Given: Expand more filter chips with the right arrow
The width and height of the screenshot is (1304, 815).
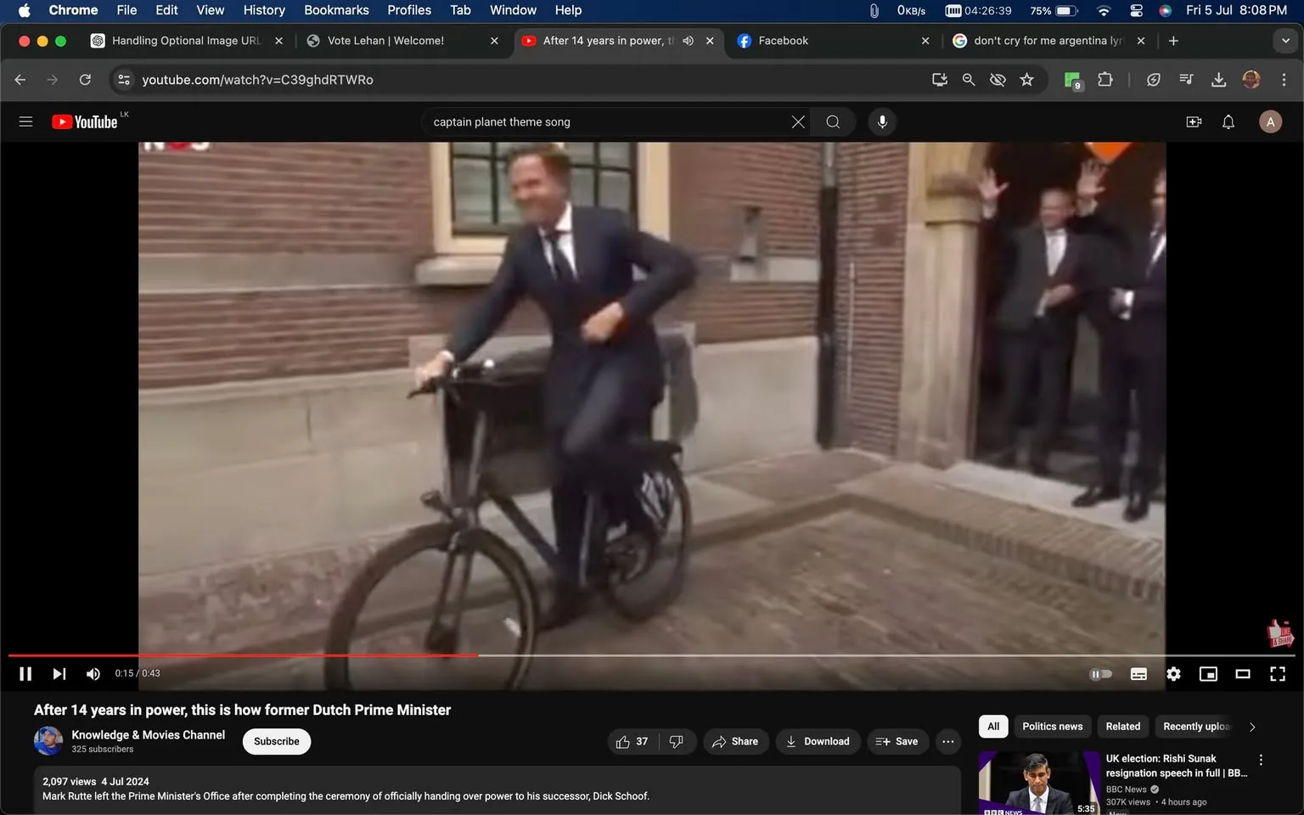Looking at the screenshot, I should point(1252,727).
